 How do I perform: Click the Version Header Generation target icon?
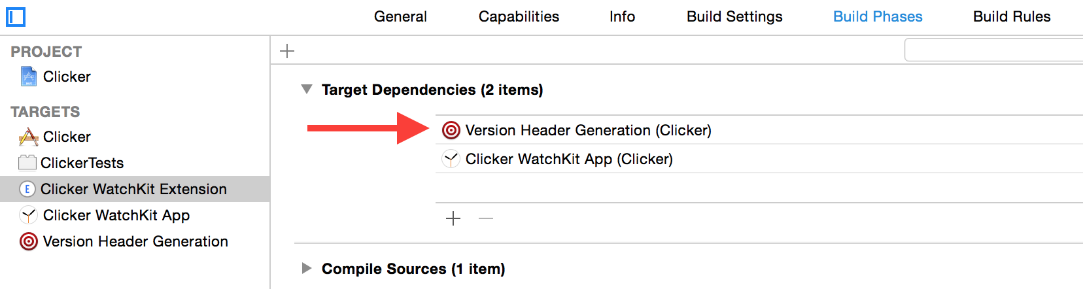point(29,241)
